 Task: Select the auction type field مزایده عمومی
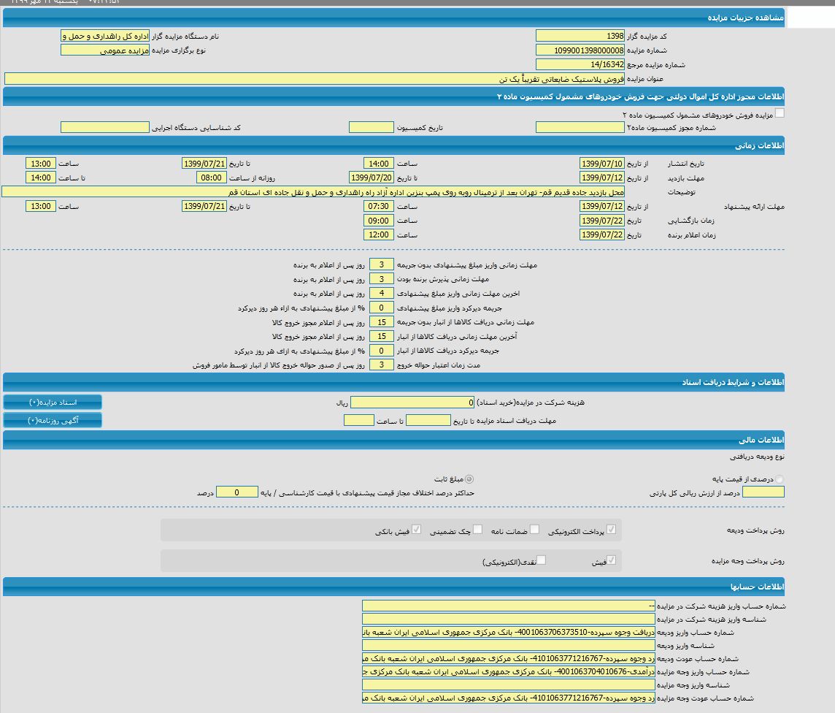click(x=104, y=50)
